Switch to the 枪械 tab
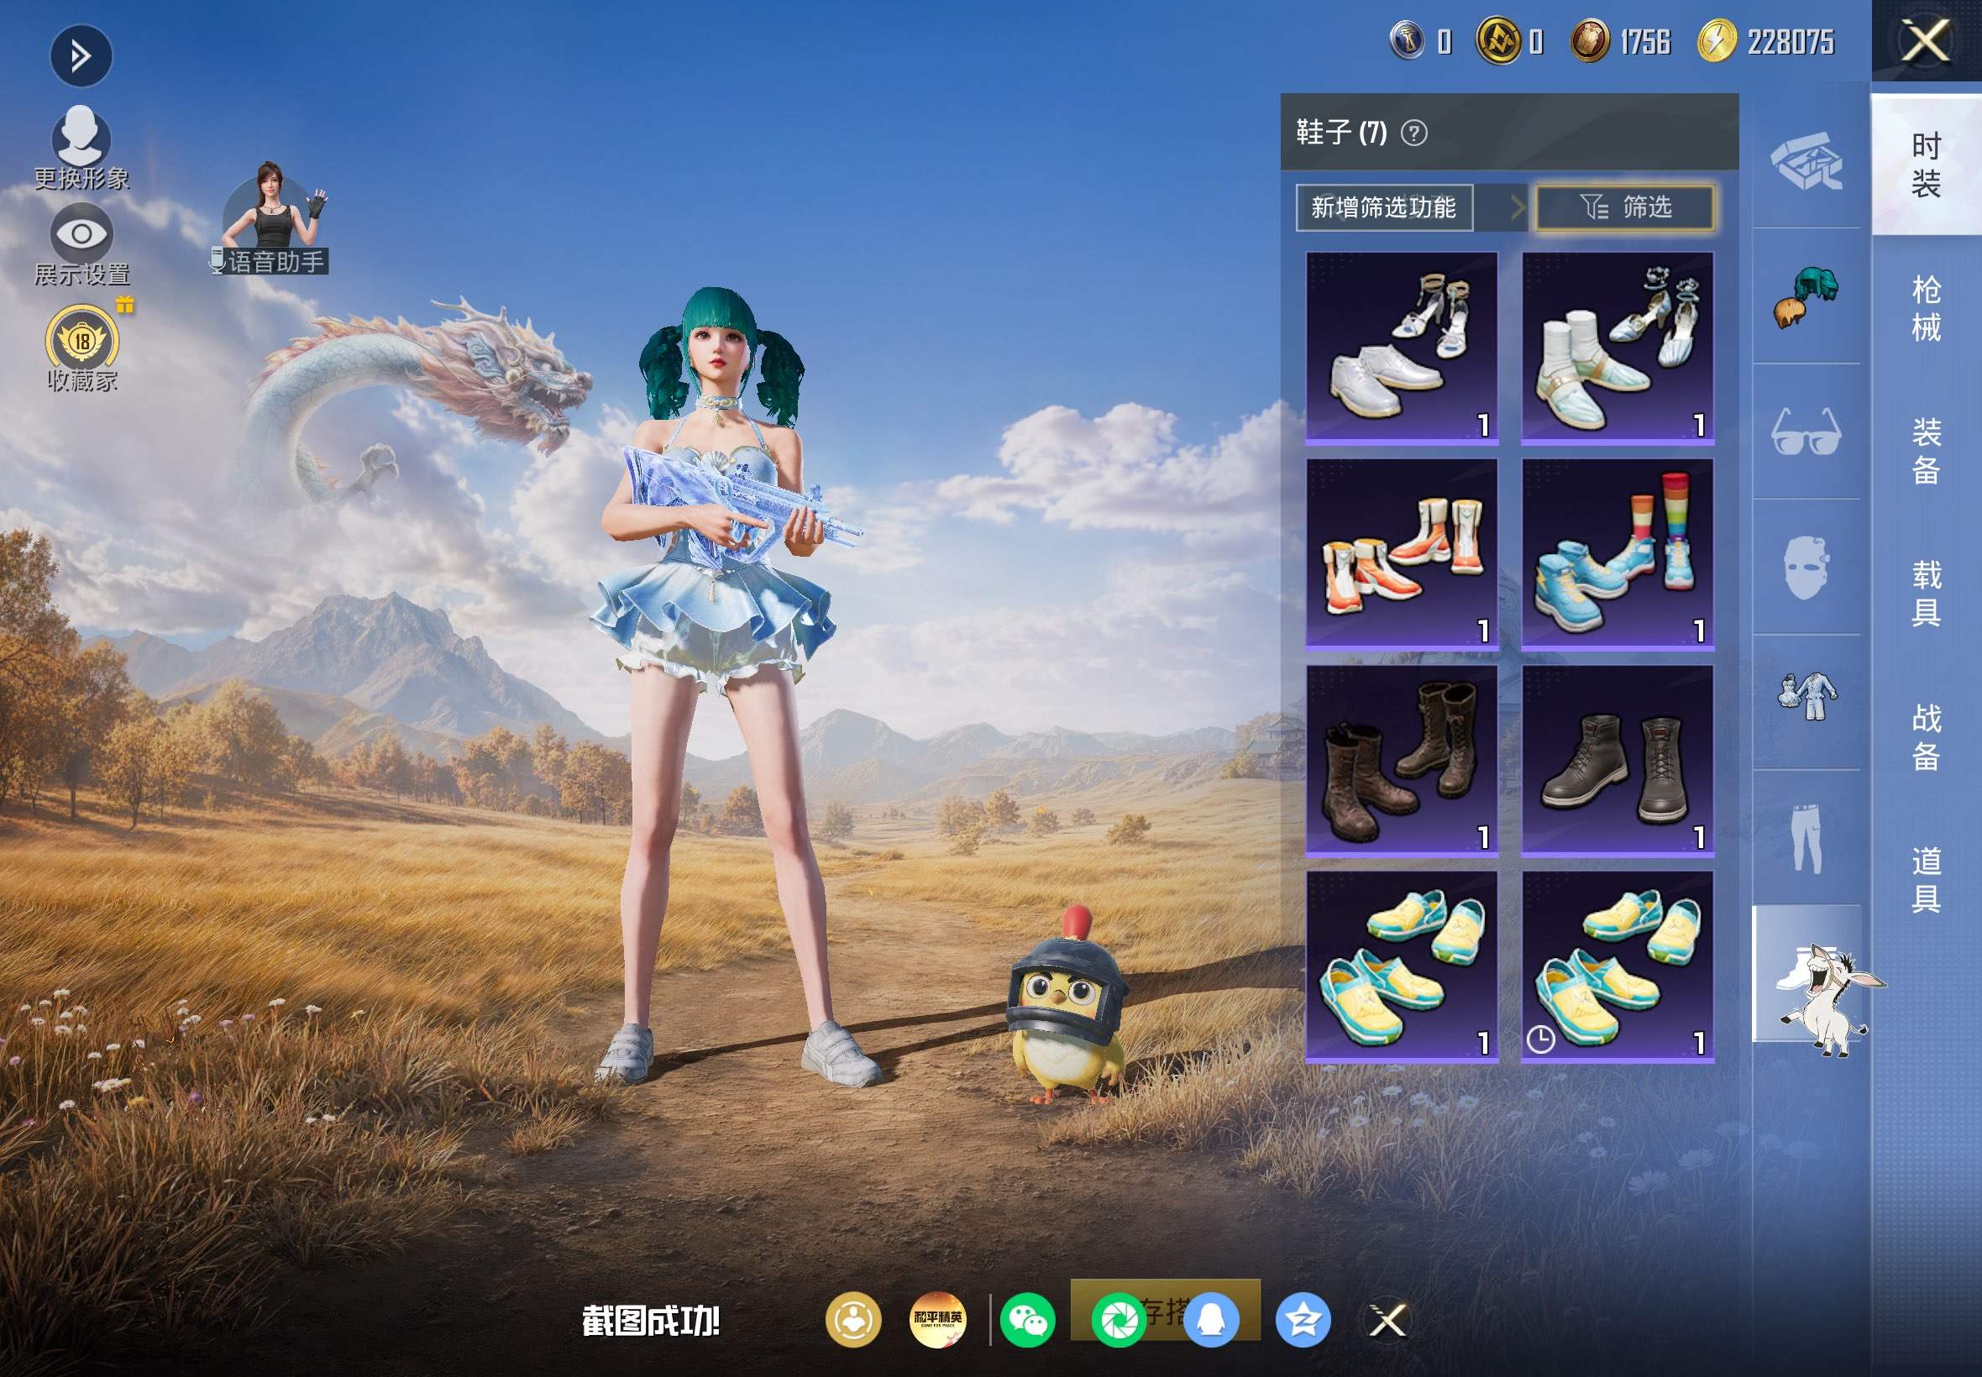Image resolution: width=1982 pixels, height=1377 pixels. (1926, 308)
